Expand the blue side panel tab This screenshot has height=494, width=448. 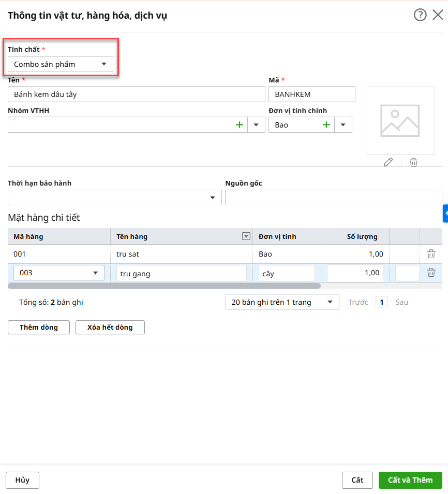445,214
